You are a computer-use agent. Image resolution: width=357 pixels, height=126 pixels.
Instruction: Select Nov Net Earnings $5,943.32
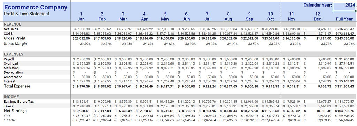click(291, 111)
